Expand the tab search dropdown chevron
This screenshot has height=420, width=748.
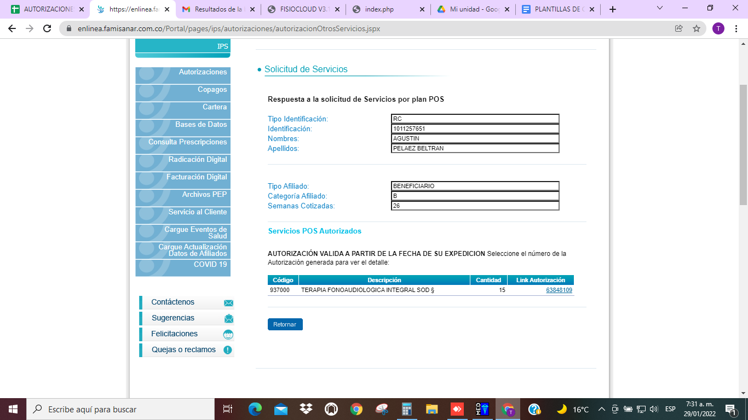[x=660, y=9]
